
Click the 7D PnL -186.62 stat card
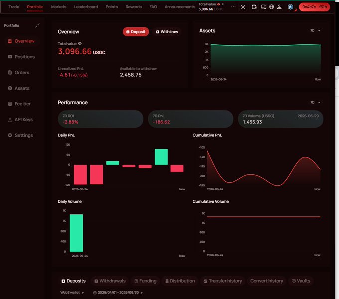coord(190,119)
